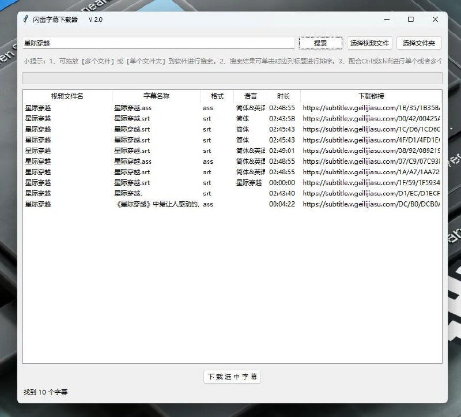The image size is (461, 417).
Task: Click the feather app icon in title bar
Action: pos(25,20)
